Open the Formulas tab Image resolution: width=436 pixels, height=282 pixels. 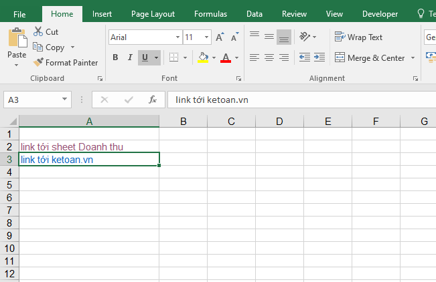click(x=210, y=14)
